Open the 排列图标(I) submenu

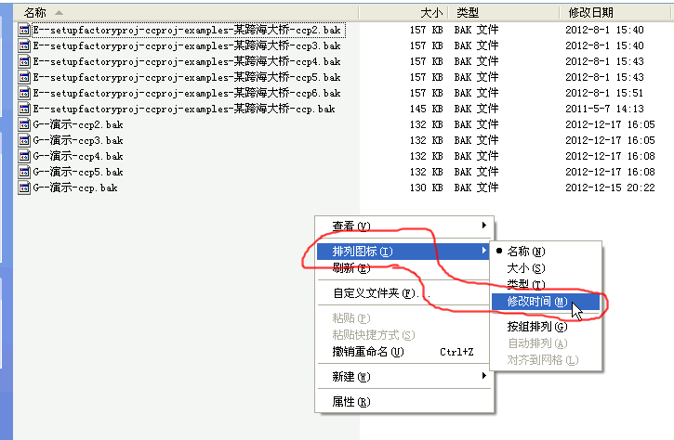coord(404,252)
